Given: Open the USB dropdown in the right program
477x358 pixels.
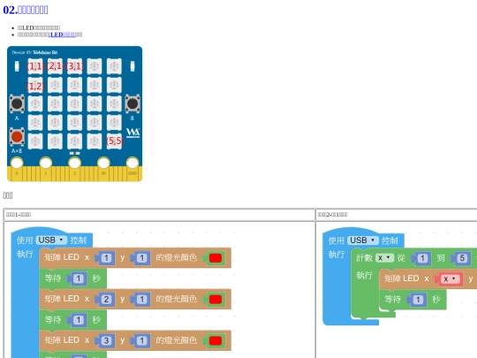Looking at the screenshot, I should [363, 240].
